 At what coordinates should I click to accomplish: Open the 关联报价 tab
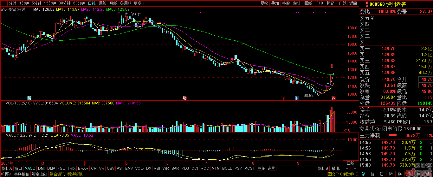coord(22,174)
